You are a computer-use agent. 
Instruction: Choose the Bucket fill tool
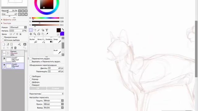click(33, 41)
